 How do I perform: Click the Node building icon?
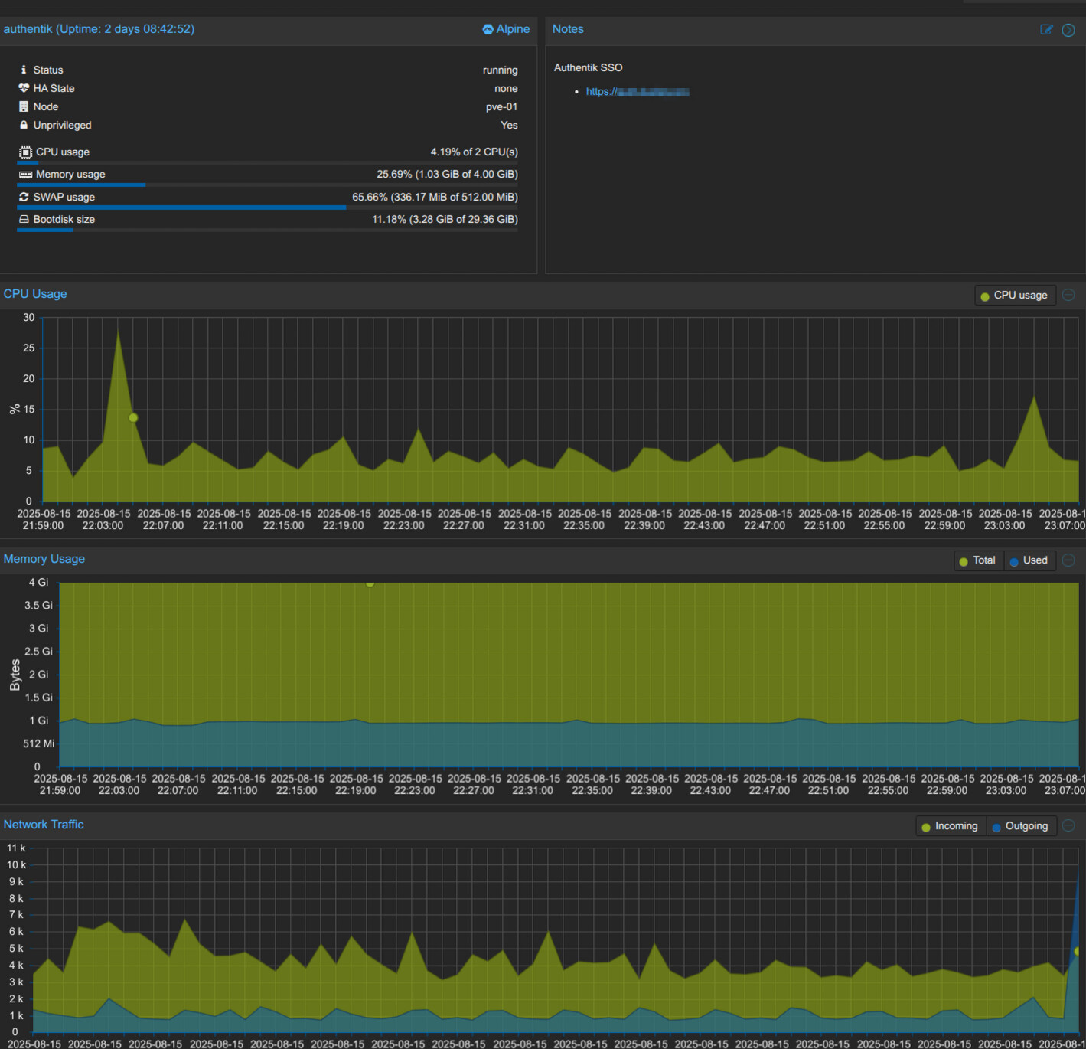click(24, 106)
